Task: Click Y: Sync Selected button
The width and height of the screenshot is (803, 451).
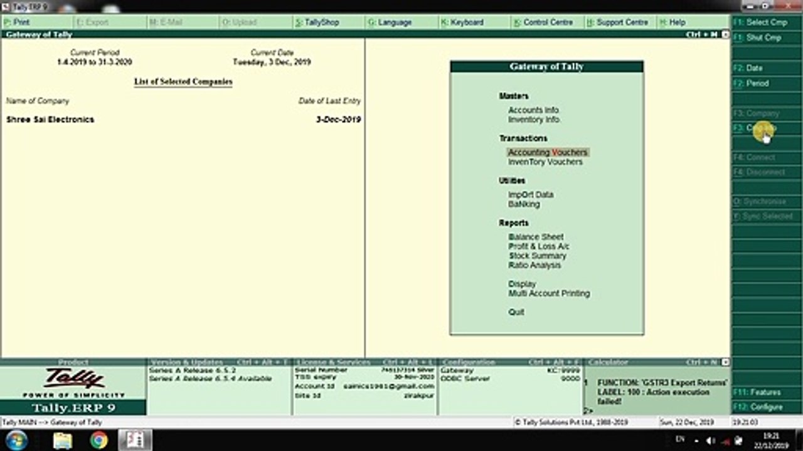Action: [x=767, y=216]
